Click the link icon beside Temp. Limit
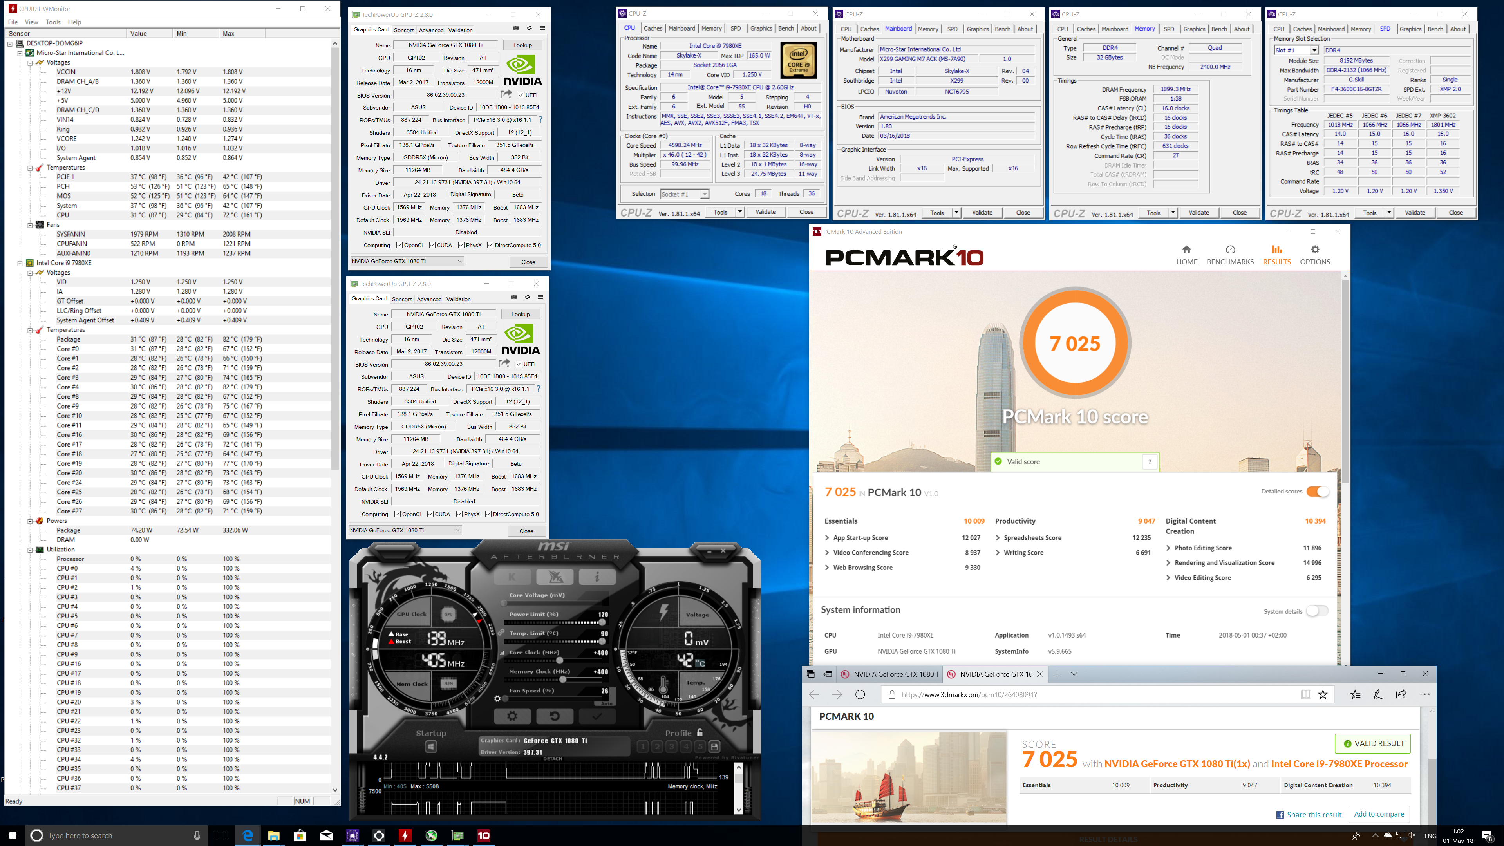 501,632
